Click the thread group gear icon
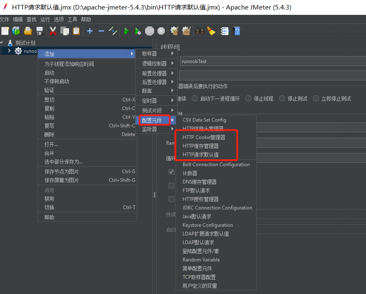 pyautogui.click(x=18, y=51)
